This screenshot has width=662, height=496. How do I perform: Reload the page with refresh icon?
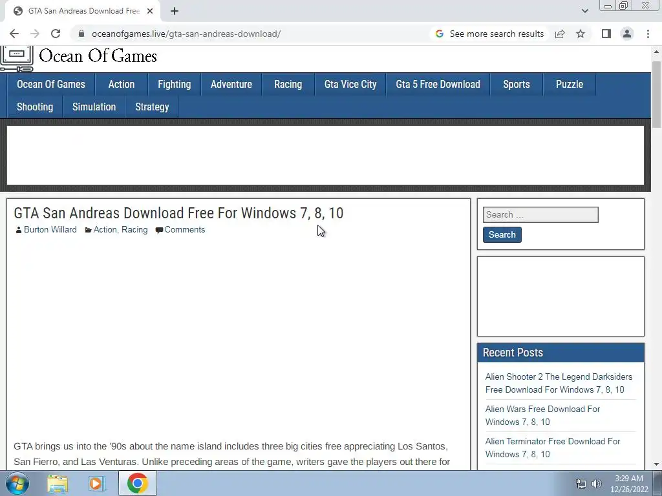(56, 34)
